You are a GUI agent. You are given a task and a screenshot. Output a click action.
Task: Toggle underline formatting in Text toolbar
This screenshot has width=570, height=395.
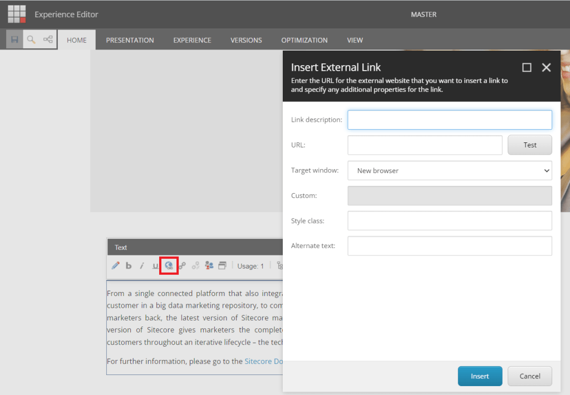(155, 266)
